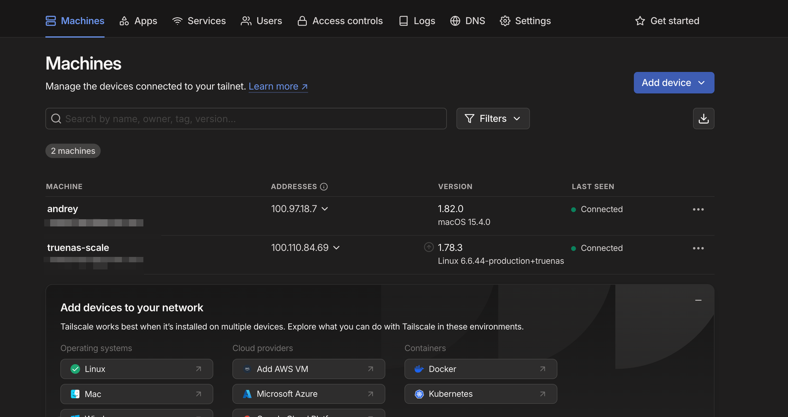The height and width of the screenshot is (417, 788).
Task: Click the Azure logo icon
Action: pos(247,394)
